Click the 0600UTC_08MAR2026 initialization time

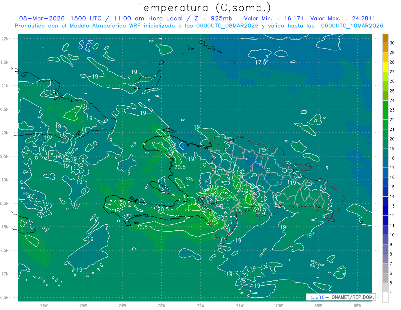pyautogui.click(x=228, y=26)
